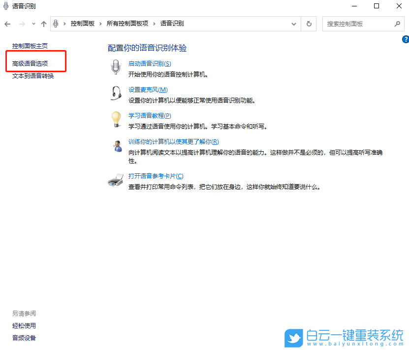Open the address bar history dropdown
Image resolution: width=409 pixels, height=350 pixels.
point(293,24)
